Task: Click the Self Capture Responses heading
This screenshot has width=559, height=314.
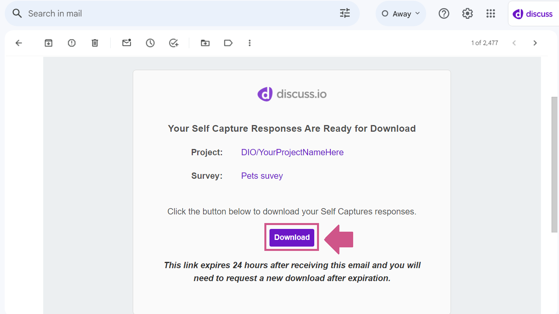Action: point(292,129)
